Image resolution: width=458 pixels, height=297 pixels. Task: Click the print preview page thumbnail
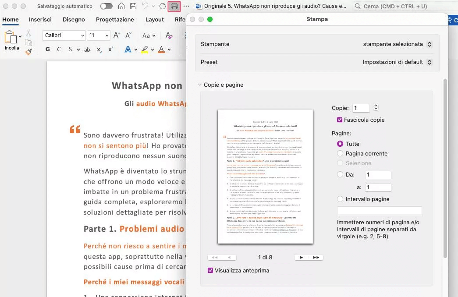point(265,177)
